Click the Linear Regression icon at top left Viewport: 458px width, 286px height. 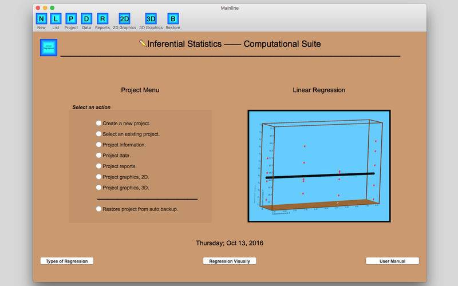[x=49, y=47]
